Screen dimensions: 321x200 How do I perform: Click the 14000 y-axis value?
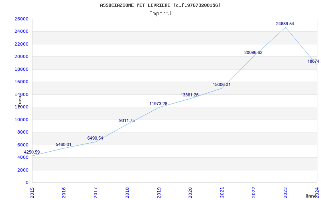pyautogui.click(x=21, y=94)
